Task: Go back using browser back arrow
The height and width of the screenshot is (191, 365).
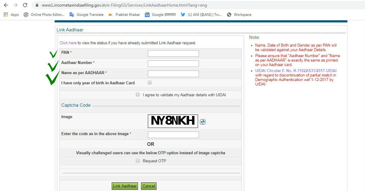Action: click(6, 5)
